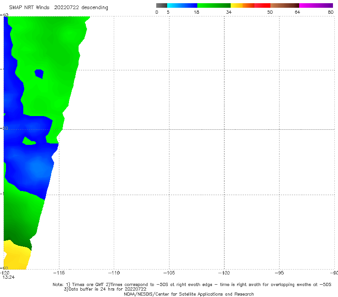Click the swath time label '13:24'

pos(9,277)
